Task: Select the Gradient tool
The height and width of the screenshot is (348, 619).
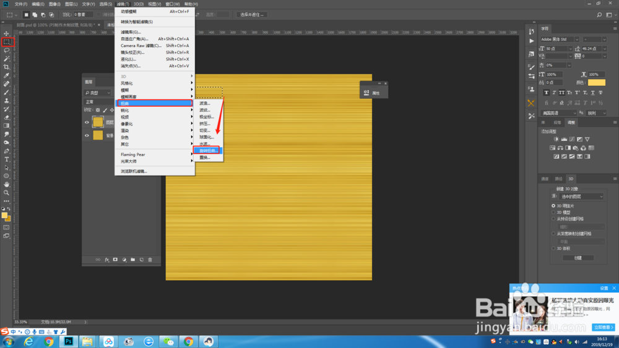Action: point(6,125)
